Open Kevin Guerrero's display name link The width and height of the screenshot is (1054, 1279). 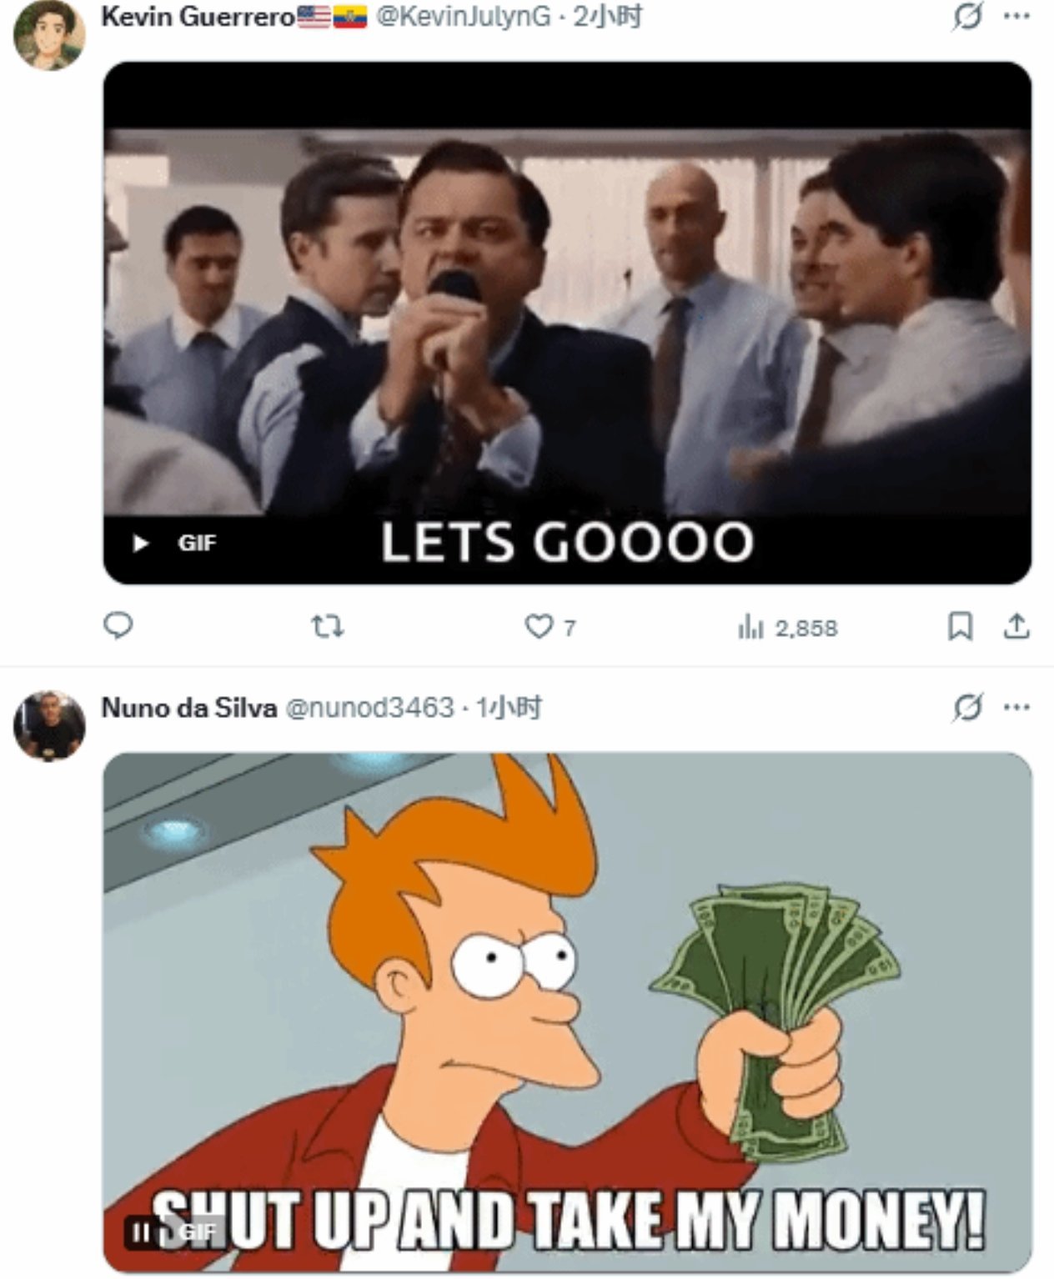[x=198, y=16]
